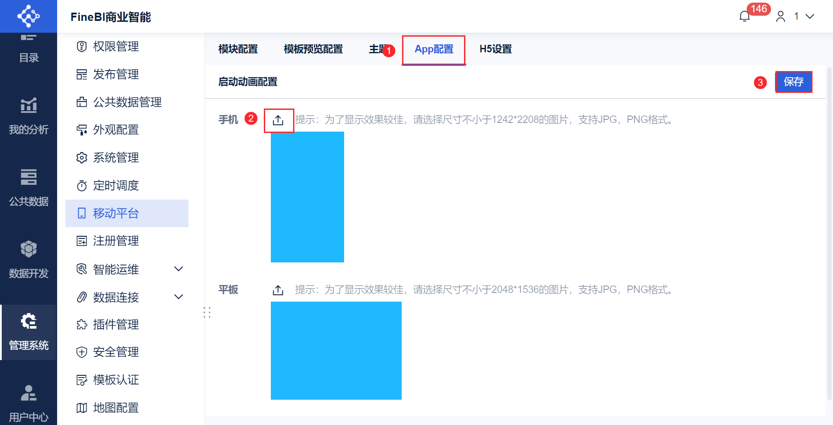Open the user dropdown next to 1
The height and width of the screenshot is (425, 833).
(810, 17)
